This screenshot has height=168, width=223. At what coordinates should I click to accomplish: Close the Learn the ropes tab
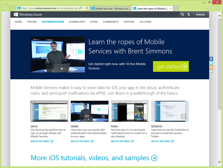[x=171, y=9]
